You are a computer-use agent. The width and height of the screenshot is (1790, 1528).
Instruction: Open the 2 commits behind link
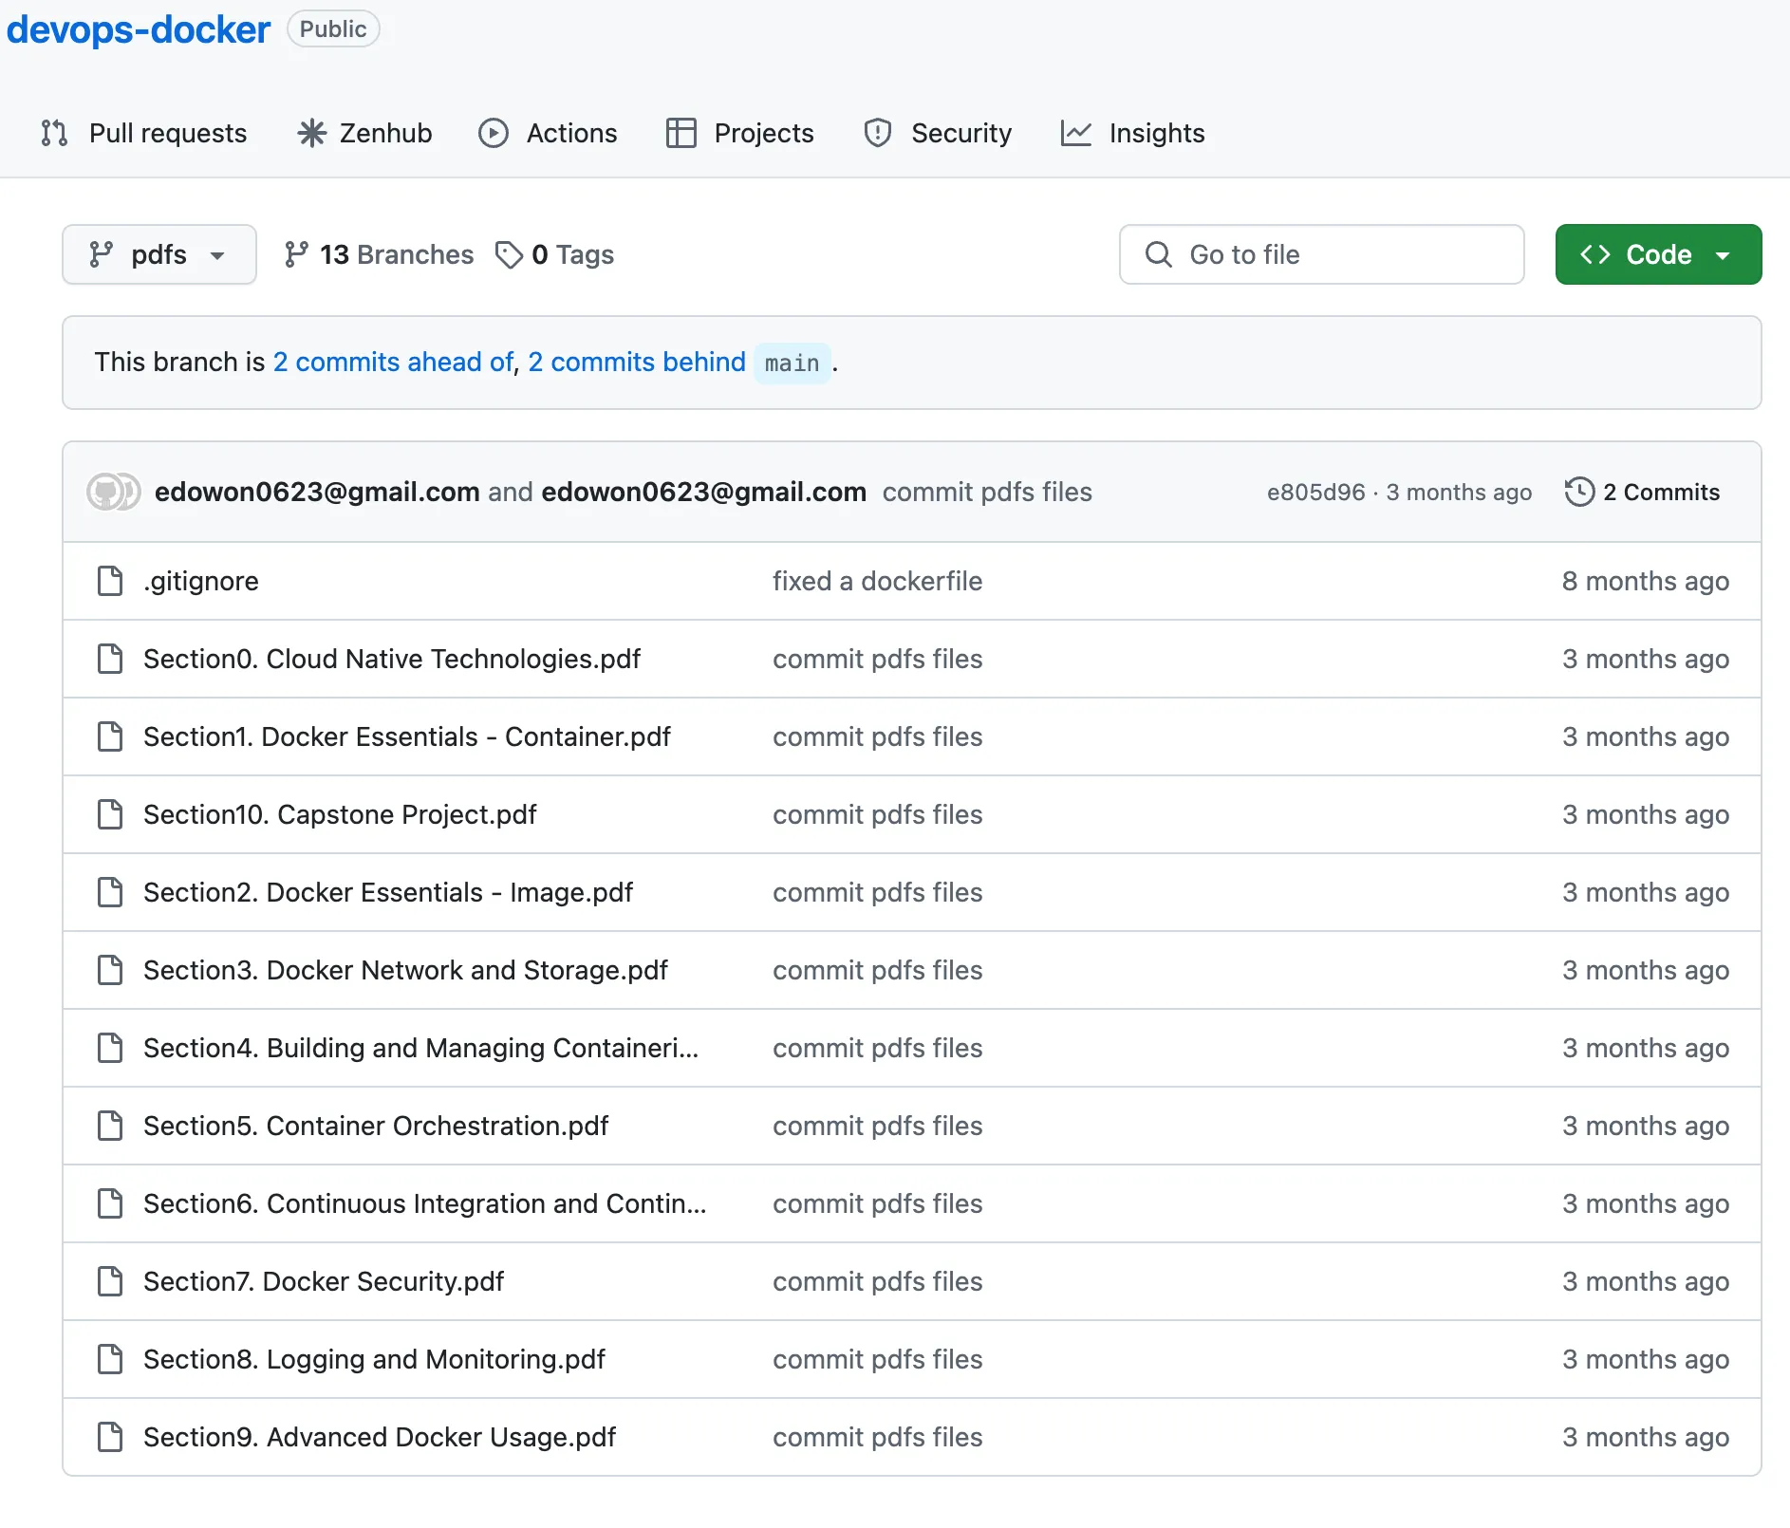click(x=637, y=363)
